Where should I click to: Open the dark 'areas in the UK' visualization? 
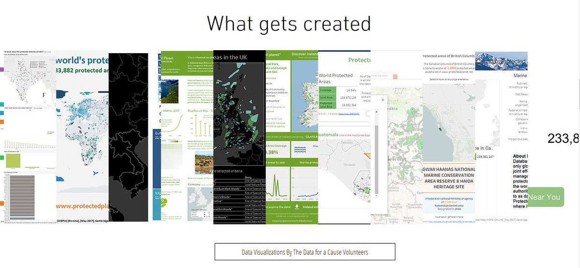pos(240,137)
